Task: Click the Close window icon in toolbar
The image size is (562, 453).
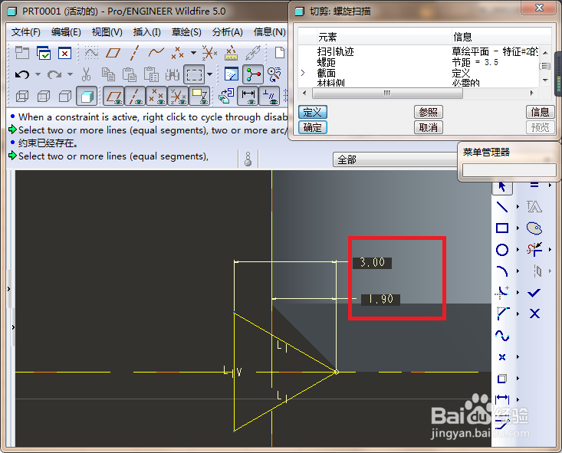Action: coord(65,54)
